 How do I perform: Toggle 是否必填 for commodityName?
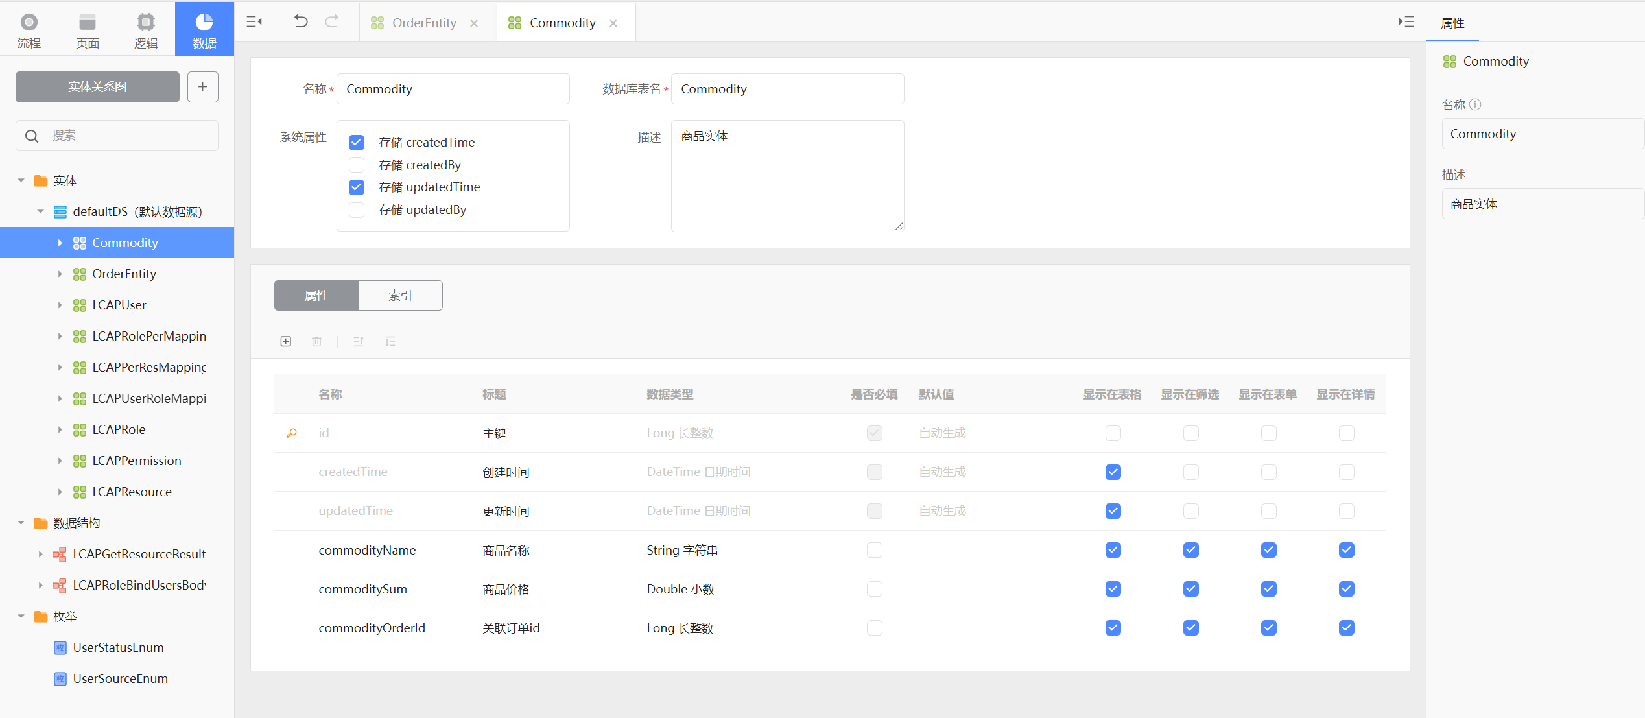[x=875, y=550]
